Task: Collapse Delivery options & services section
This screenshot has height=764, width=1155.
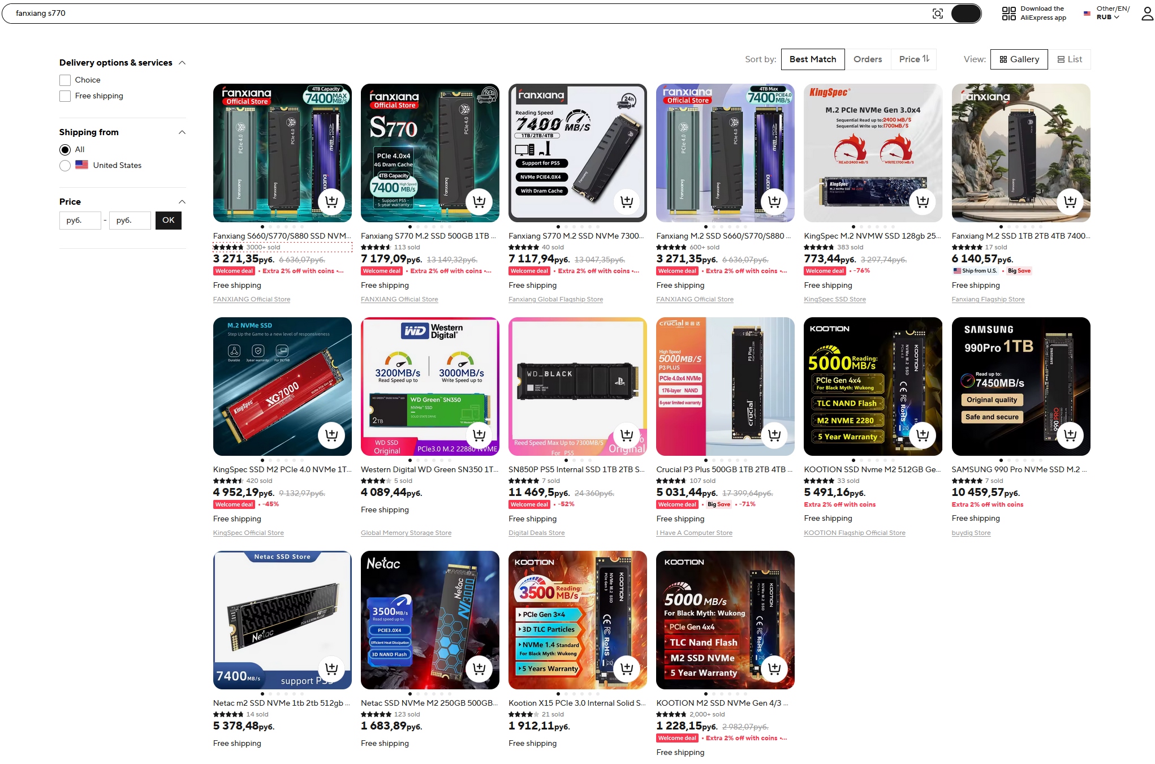Action: (182, 63)
